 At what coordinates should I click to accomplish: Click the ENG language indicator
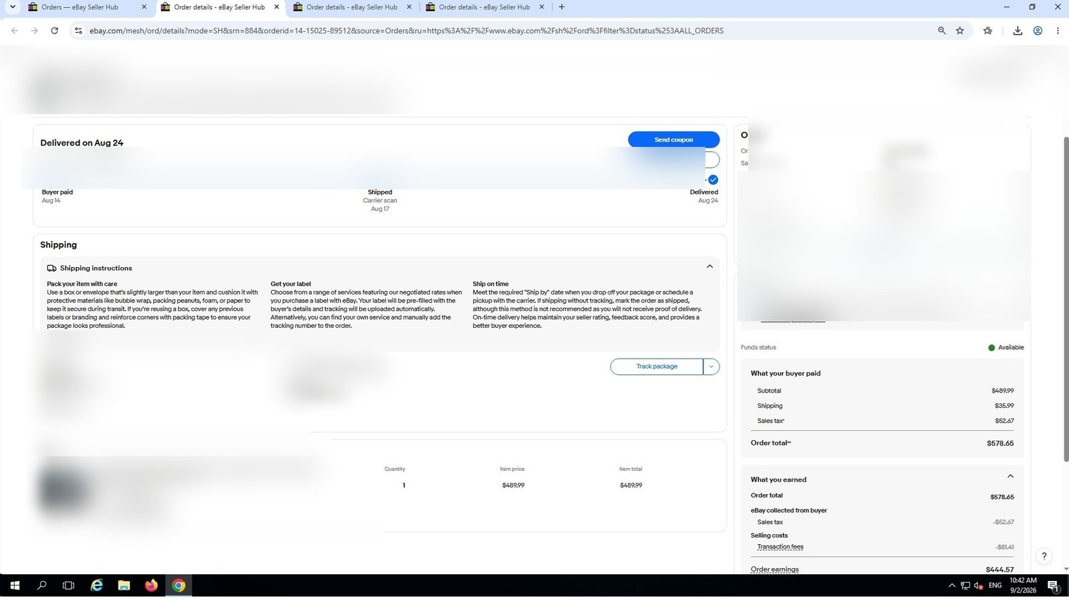(995, 586)
